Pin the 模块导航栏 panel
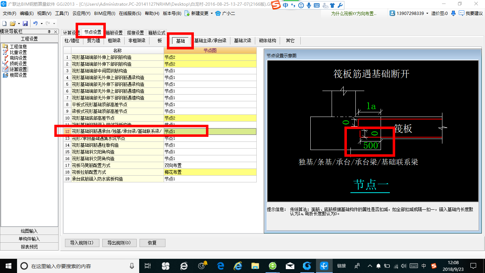The height and width of the screenshot is (273, 485). [x=50, y=32]
